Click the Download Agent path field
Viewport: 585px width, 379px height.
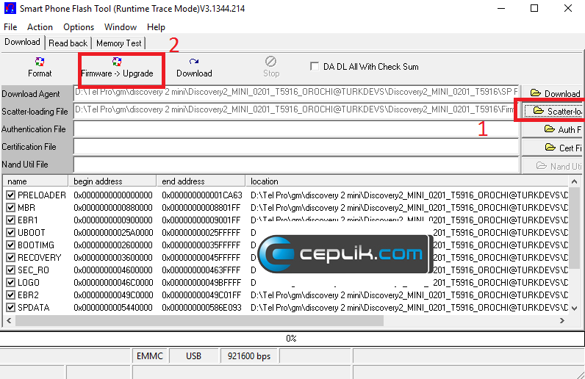click(x=296, y=93)
